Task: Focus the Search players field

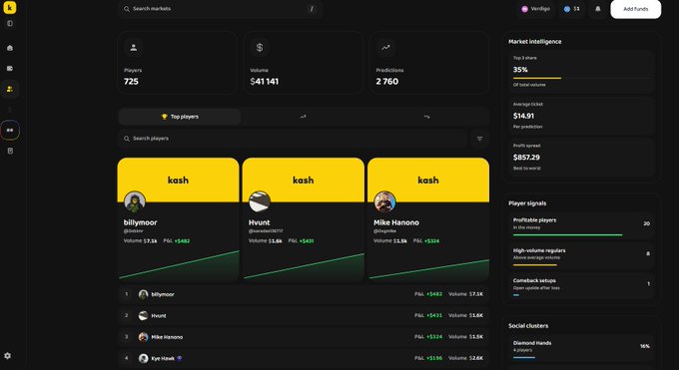Action: [293, 139]
